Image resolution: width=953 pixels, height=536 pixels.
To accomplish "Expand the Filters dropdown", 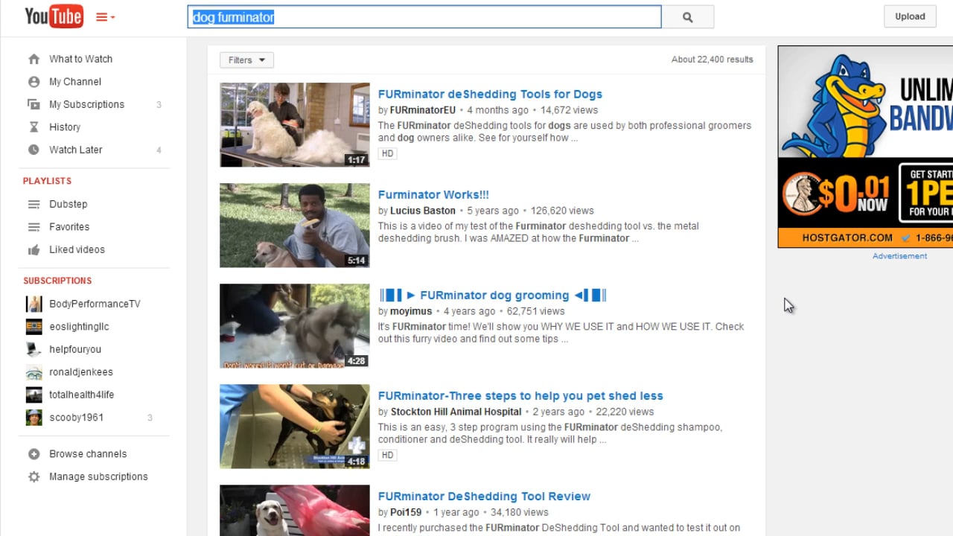I will coord(246,60).
